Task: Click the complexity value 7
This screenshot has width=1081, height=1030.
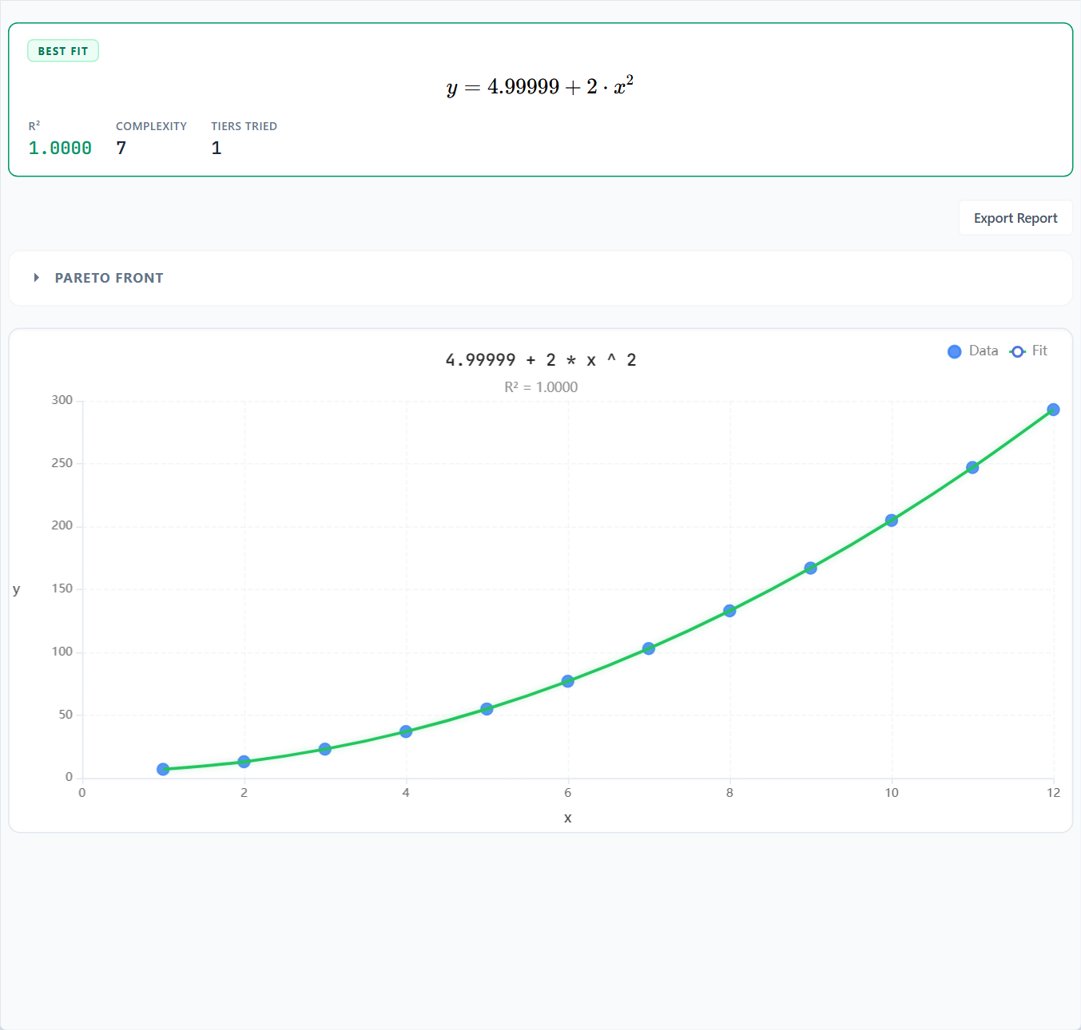Action: 121,149
